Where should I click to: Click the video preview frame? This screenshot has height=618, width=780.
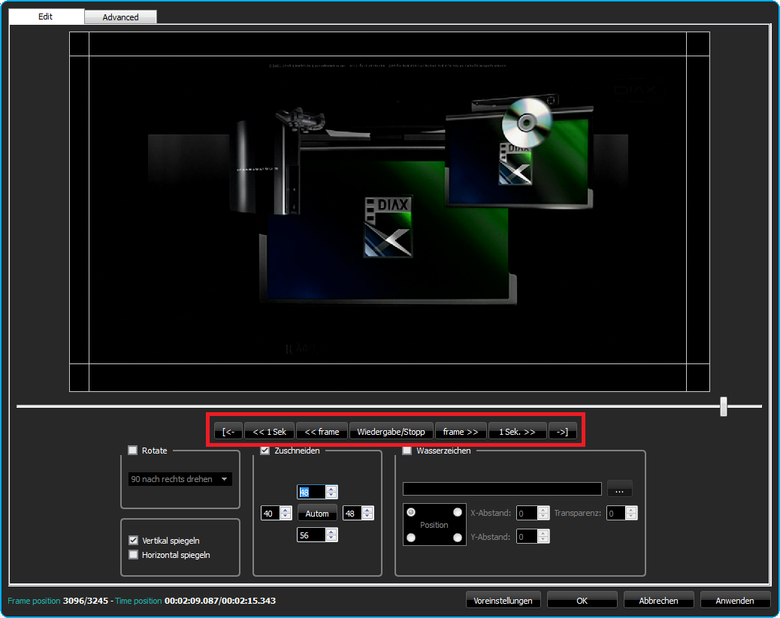389,212
